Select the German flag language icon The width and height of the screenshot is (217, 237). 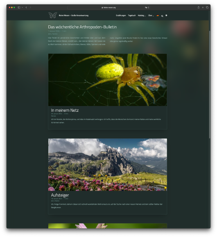pos(158,16)
